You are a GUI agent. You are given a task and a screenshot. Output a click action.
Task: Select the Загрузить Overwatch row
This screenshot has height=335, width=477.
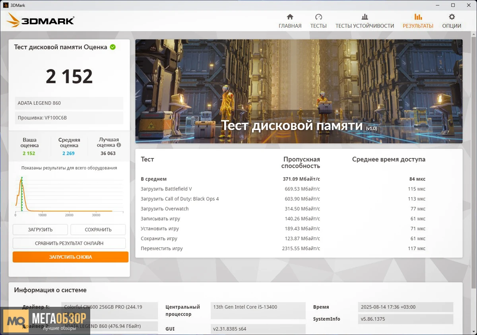coord(283,209)
